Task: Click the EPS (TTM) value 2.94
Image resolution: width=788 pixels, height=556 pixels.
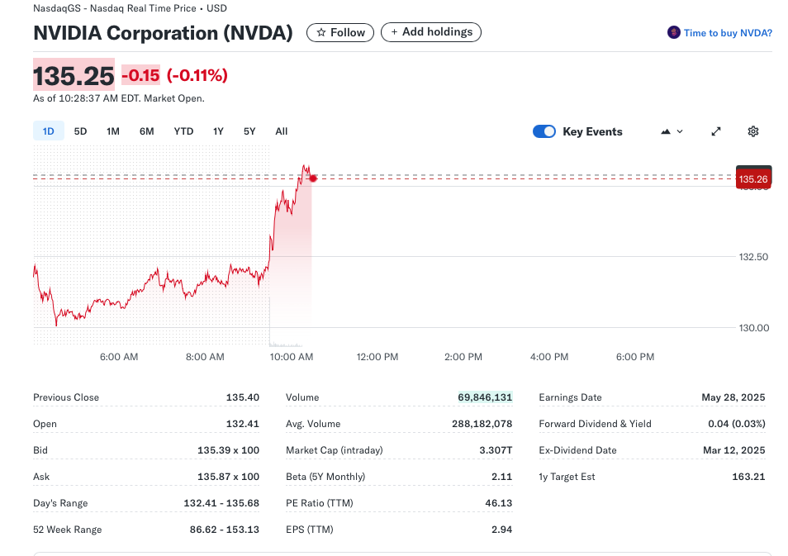Action: pos(501,530)
